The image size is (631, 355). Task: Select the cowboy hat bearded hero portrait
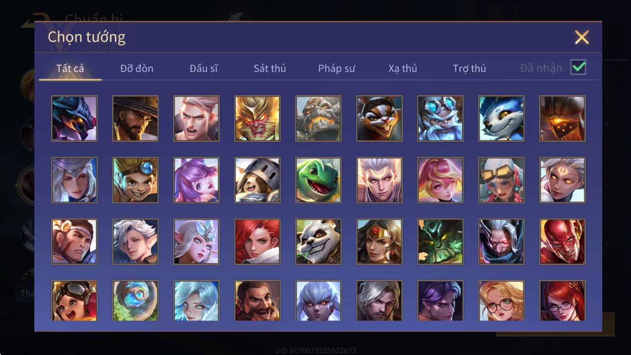click(135, 118)
